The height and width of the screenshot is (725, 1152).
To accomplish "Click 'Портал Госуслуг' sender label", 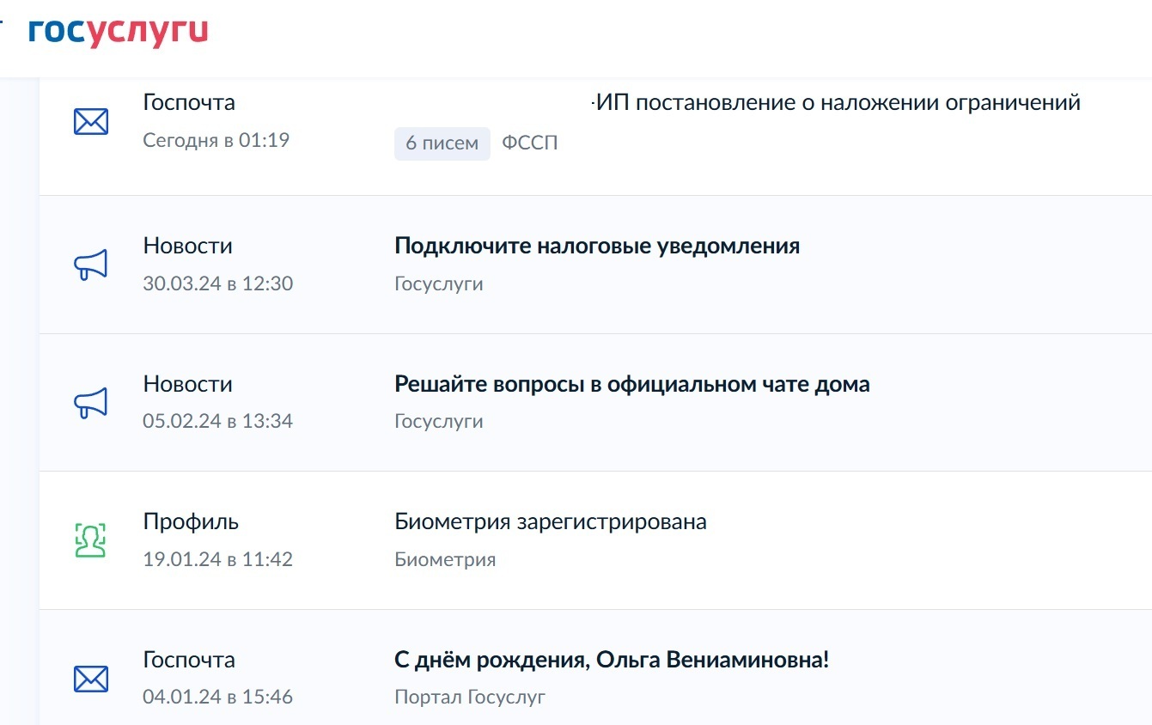I will (470, 697).
